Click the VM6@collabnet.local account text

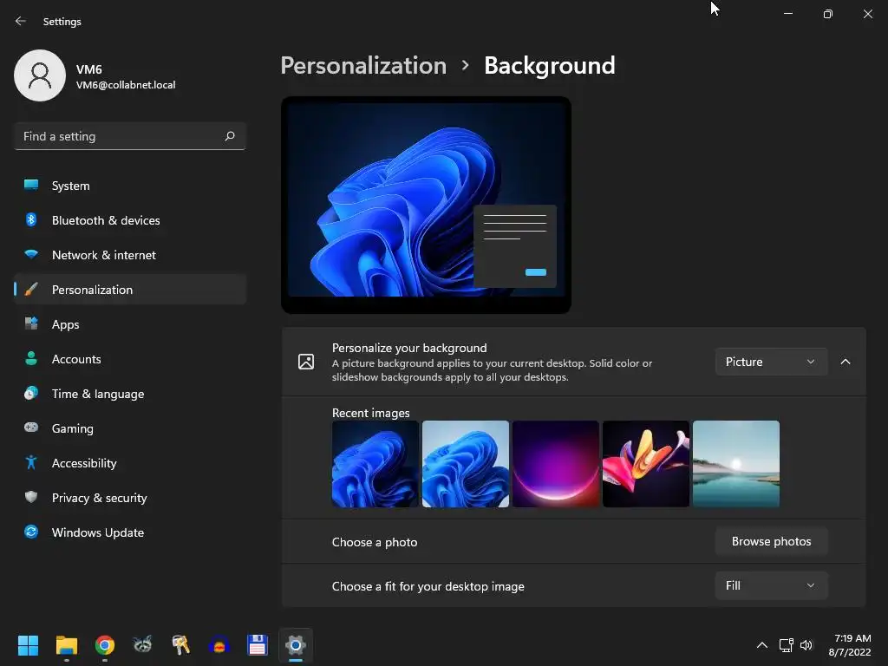[126, 85]
